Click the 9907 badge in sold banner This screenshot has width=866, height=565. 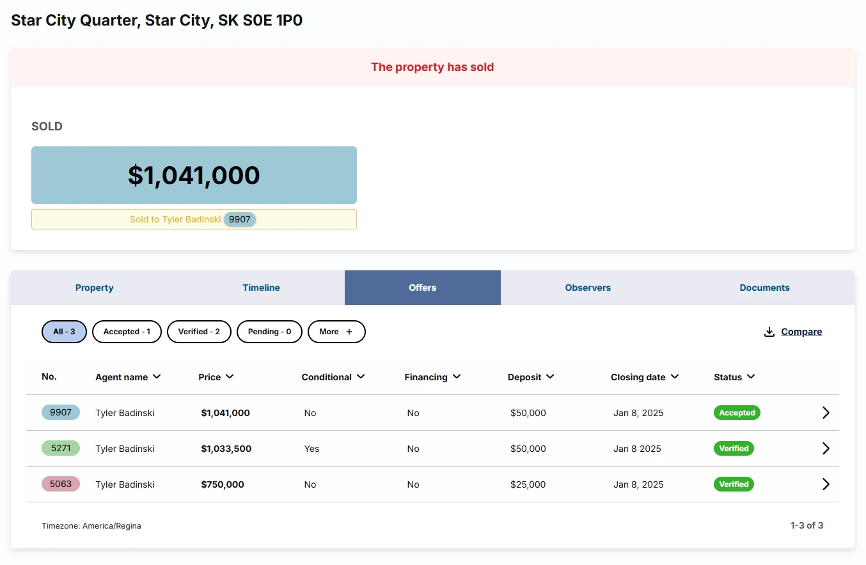240,219
